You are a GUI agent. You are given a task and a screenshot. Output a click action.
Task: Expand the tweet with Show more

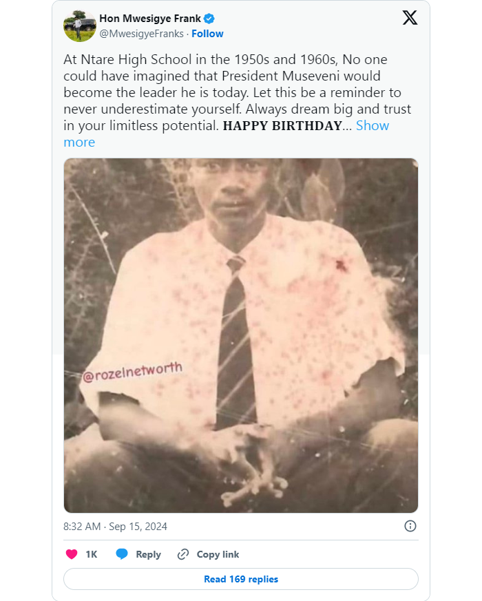372,125
